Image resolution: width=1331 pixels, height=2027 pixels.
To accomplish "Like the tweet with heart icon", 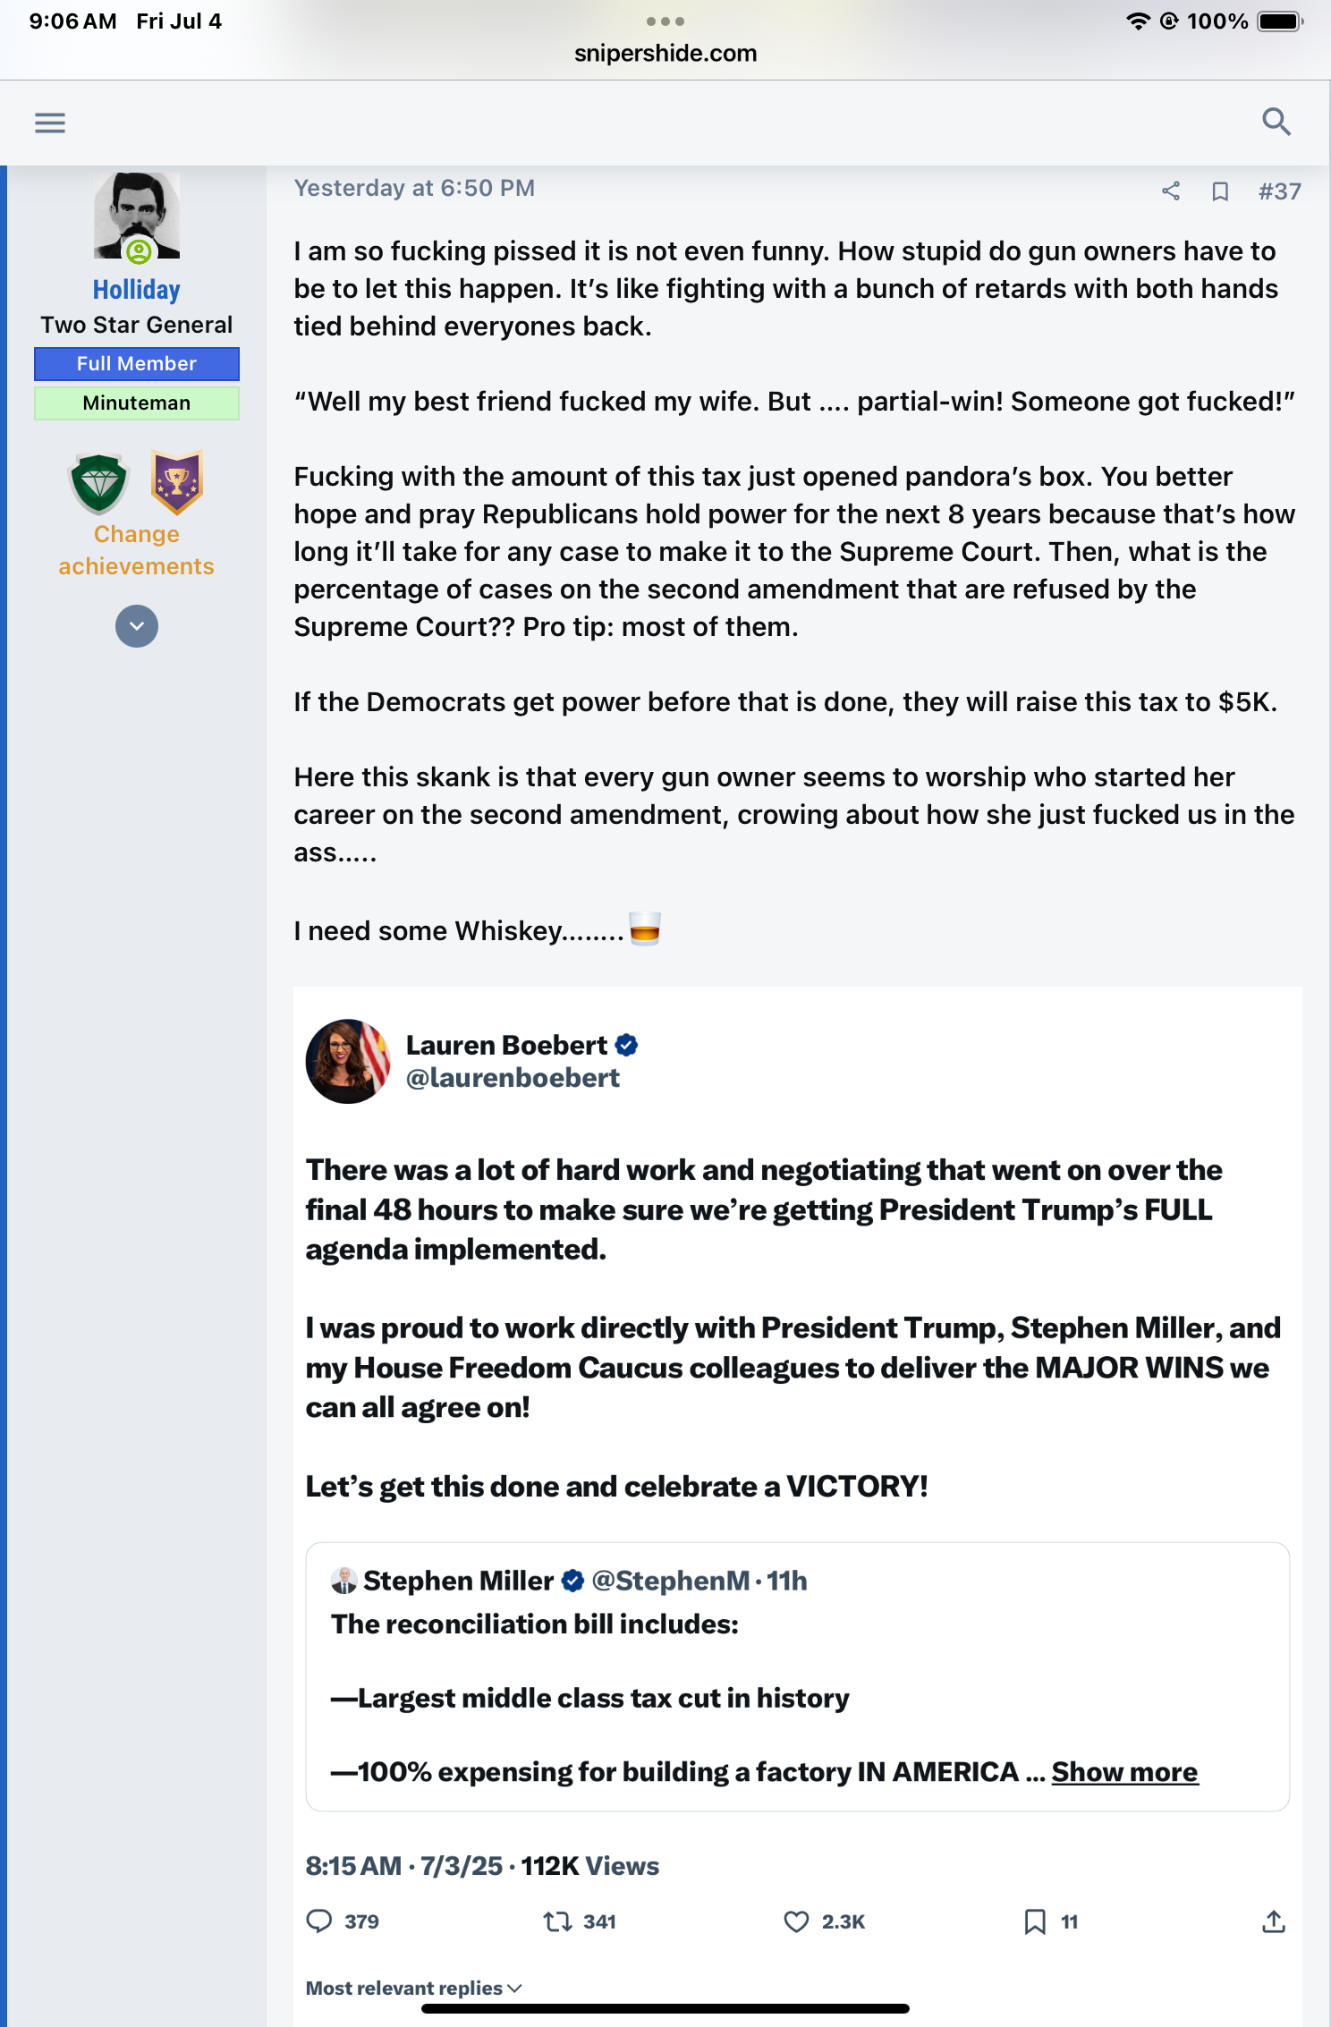I will [796, 1921].
